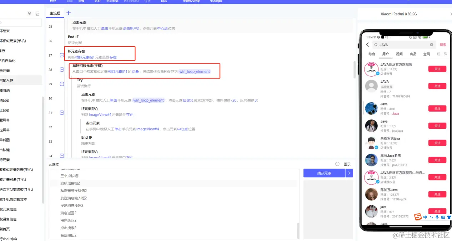452x241 pixels.
Task: Collapse IF block at line 34
Action: 62,156
